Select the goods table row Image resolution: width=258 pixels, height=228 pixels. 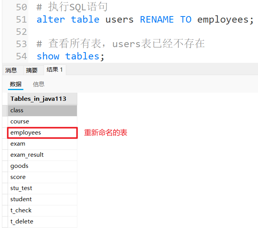[42, 166]
